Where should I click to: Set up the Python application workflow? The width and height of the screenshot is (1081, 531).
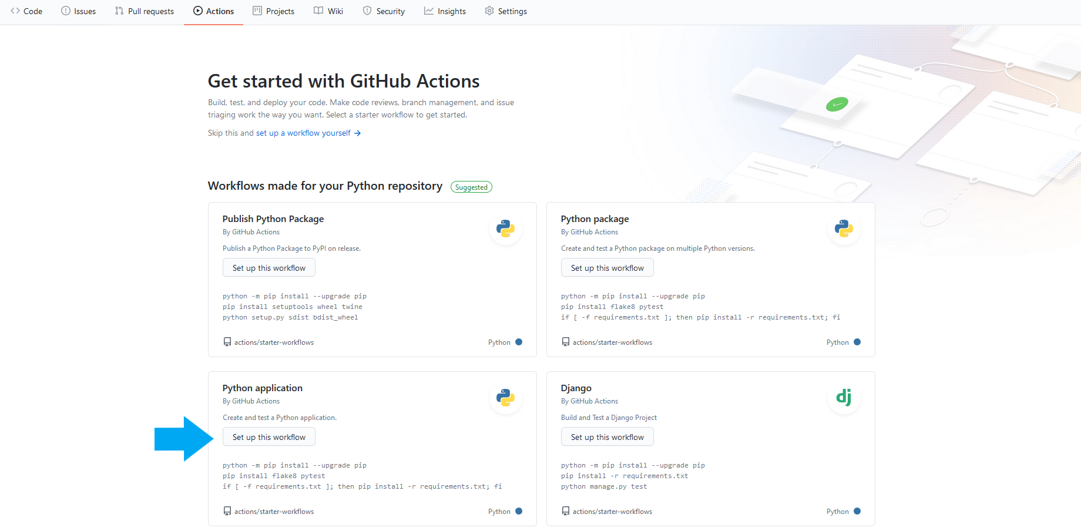click(x=269, y=437)
